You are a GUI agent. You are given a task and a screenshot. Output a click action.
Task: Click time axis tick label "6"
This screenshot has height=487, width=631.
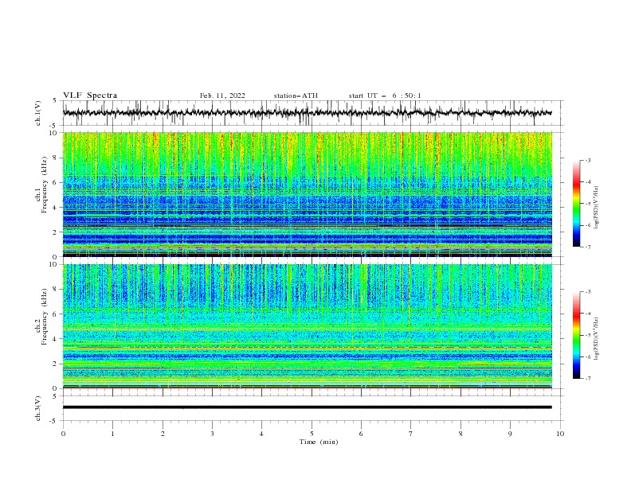pos(361,434)
